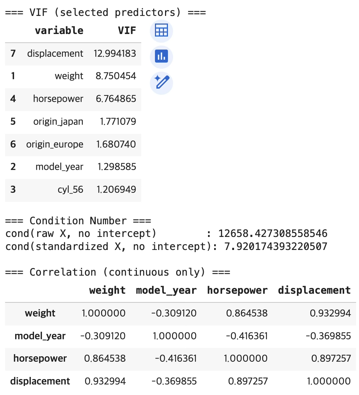Select weight-displacement correlation cell 0.932994
Image resolution: width=359 pixels, height=395 pixels.
330,313
